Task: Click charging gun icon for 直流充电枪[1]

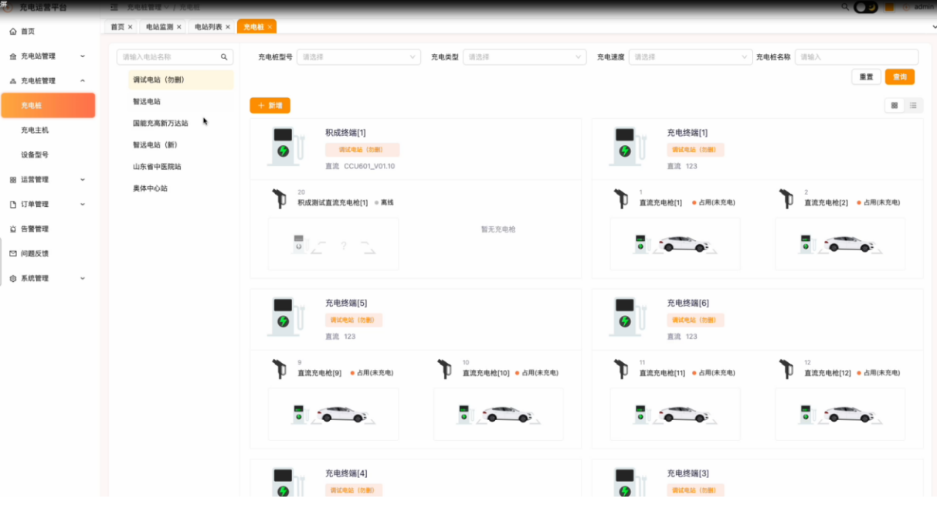Action: (x=621, y=198)
